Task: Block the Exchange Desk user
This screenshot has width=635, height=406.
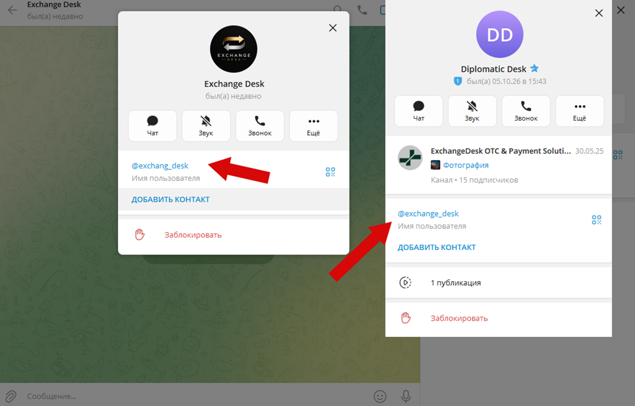Action: coord(233,235)
